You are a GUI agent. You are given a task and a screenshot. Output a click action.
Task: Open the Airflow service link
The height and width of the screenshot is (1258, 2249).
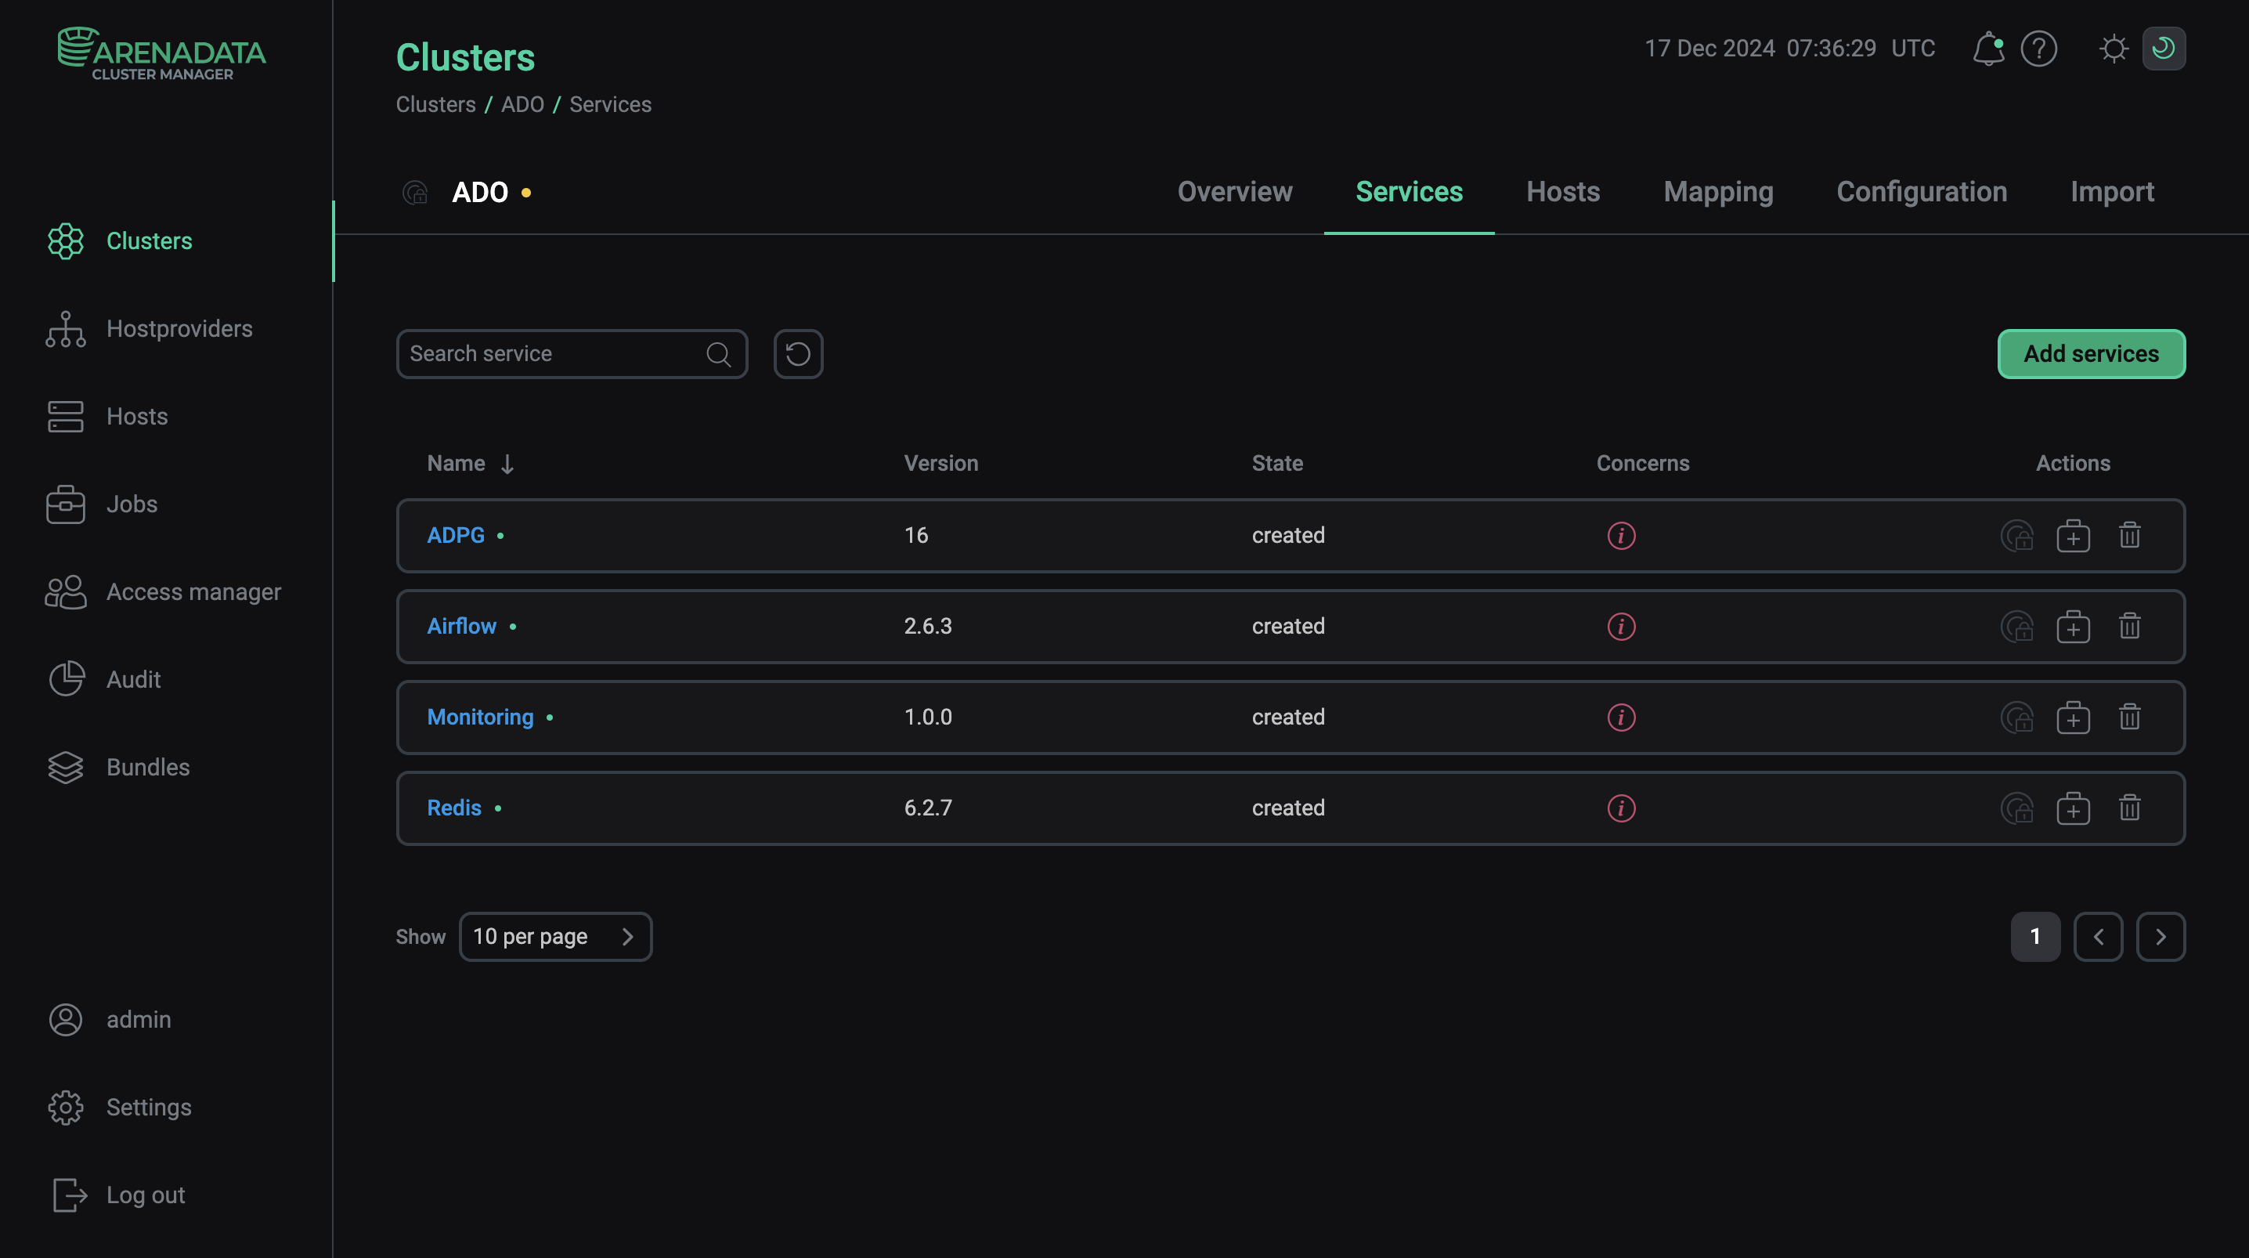tap(460, 626)
